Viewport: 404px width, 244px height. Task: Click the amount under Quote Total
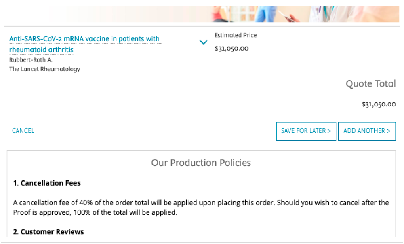379,104
